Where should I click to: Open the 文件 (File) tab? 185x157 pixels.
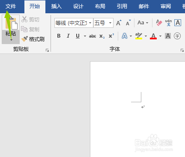[11, 6]
